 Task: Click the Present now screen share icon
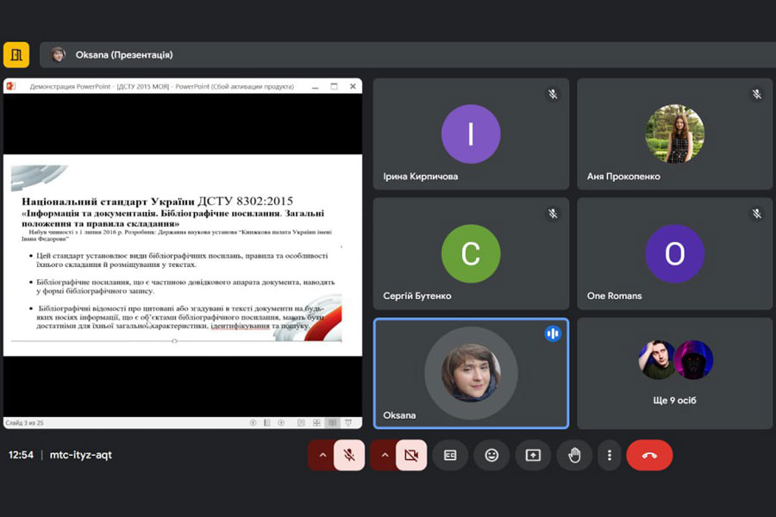coord(533,455)
